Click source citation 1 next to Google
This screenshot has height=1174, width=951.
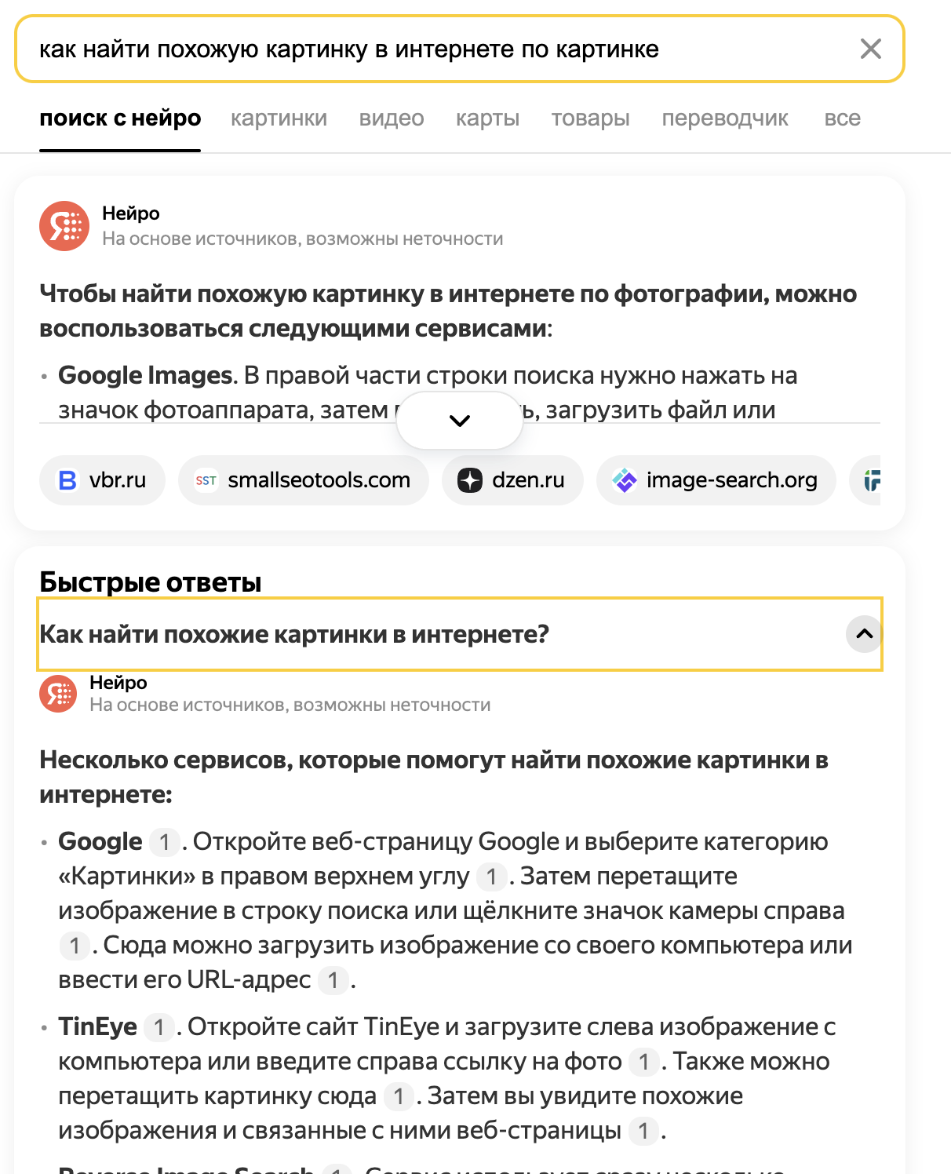[164, 842]
